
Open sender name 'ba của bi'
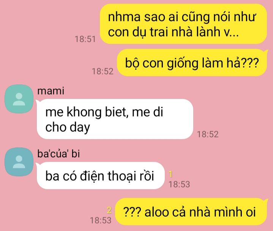pos(58,154)
